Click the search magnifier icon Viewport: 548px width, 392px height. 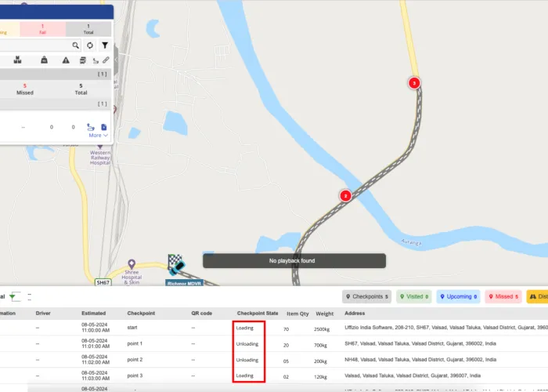tap(76, 45)
